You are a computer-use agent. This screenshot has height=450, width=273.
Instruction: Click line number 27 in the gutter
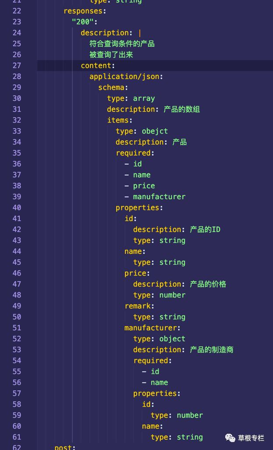pos(17,65)
